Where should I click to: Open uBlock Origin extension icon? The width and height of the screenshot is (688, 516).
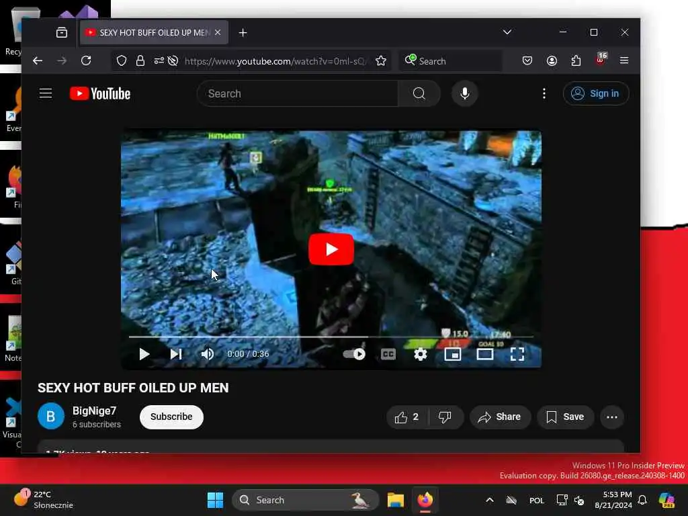point(600,60)
